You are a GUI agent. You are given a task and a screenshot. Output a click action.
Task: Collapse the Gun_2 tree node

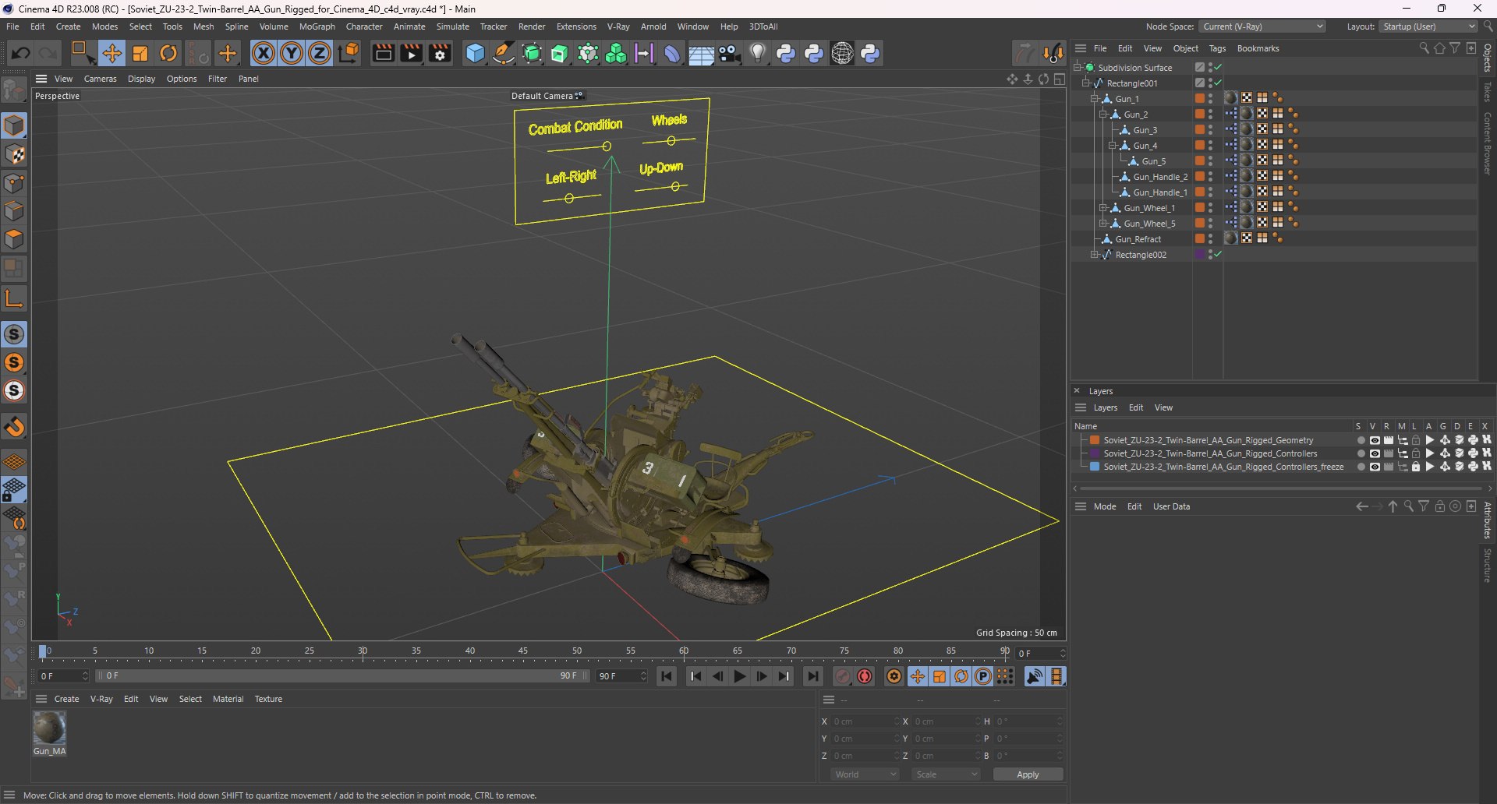(1103, 115)
